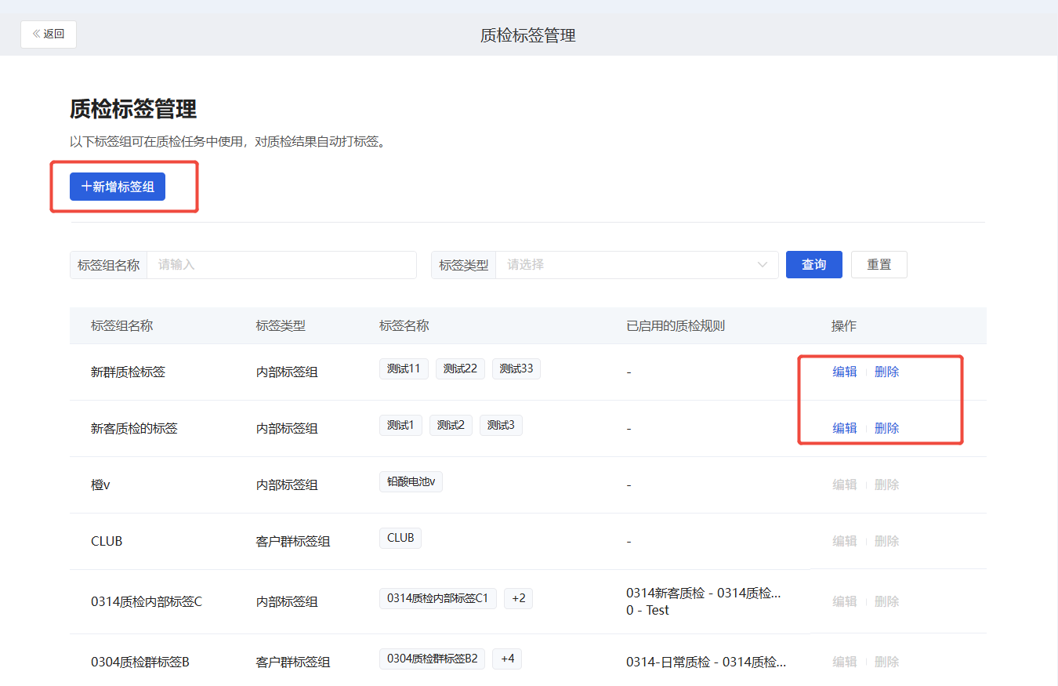Go back with the 返回 button

(49, 34)
